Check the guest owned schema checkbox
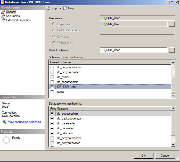This screenshot has height=162, width=180. coord(52,92)
